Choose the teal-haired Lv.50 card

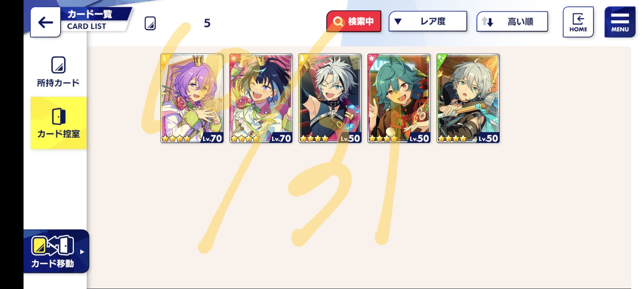(399, 98)
